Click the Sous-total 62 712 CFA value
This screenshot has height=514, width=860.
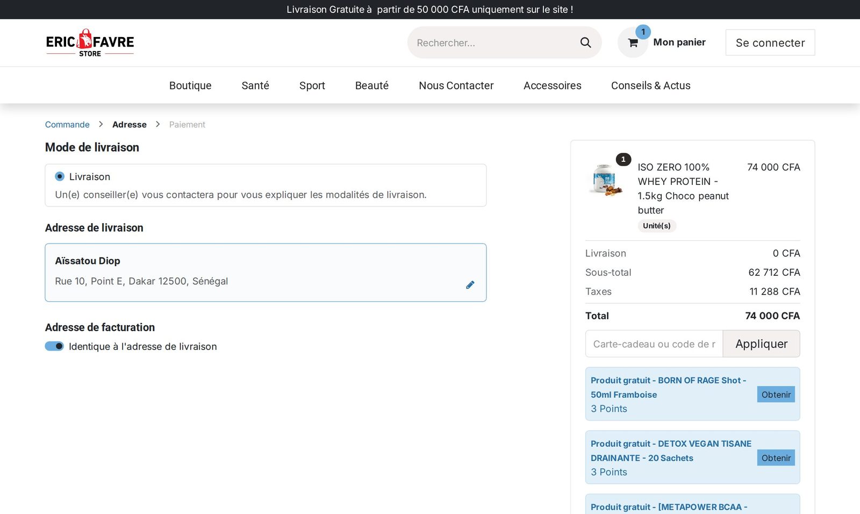pos(774,273)
